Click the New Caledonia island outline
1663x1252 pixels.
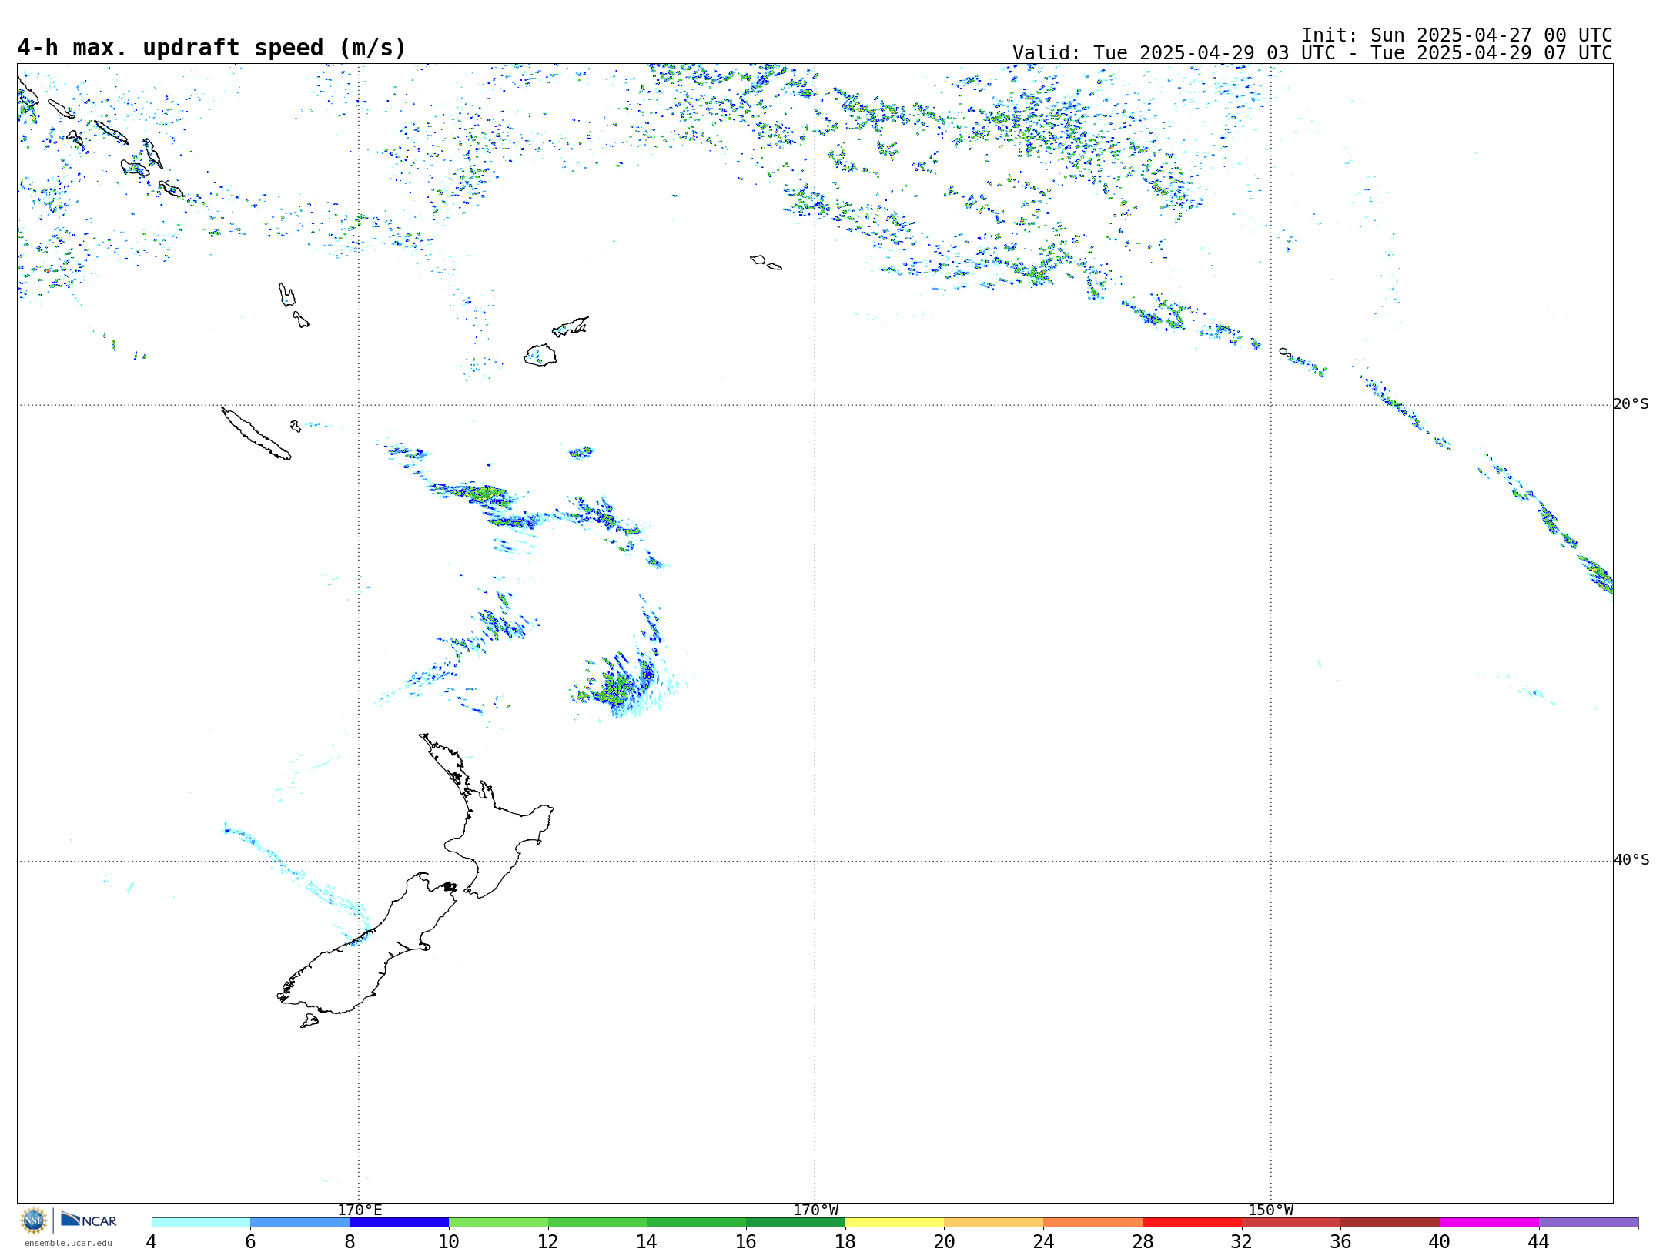pyautogui.click(x=256, y=434)
